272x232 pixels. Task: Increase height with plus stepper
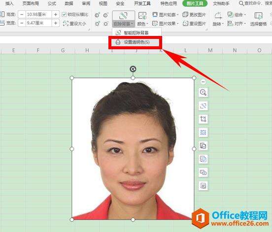[x=56, y=15]
